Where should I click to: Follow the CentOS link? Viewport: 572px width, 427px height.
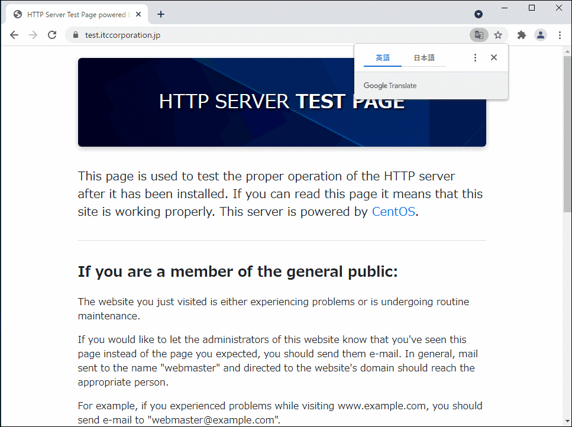coord(393,212)
